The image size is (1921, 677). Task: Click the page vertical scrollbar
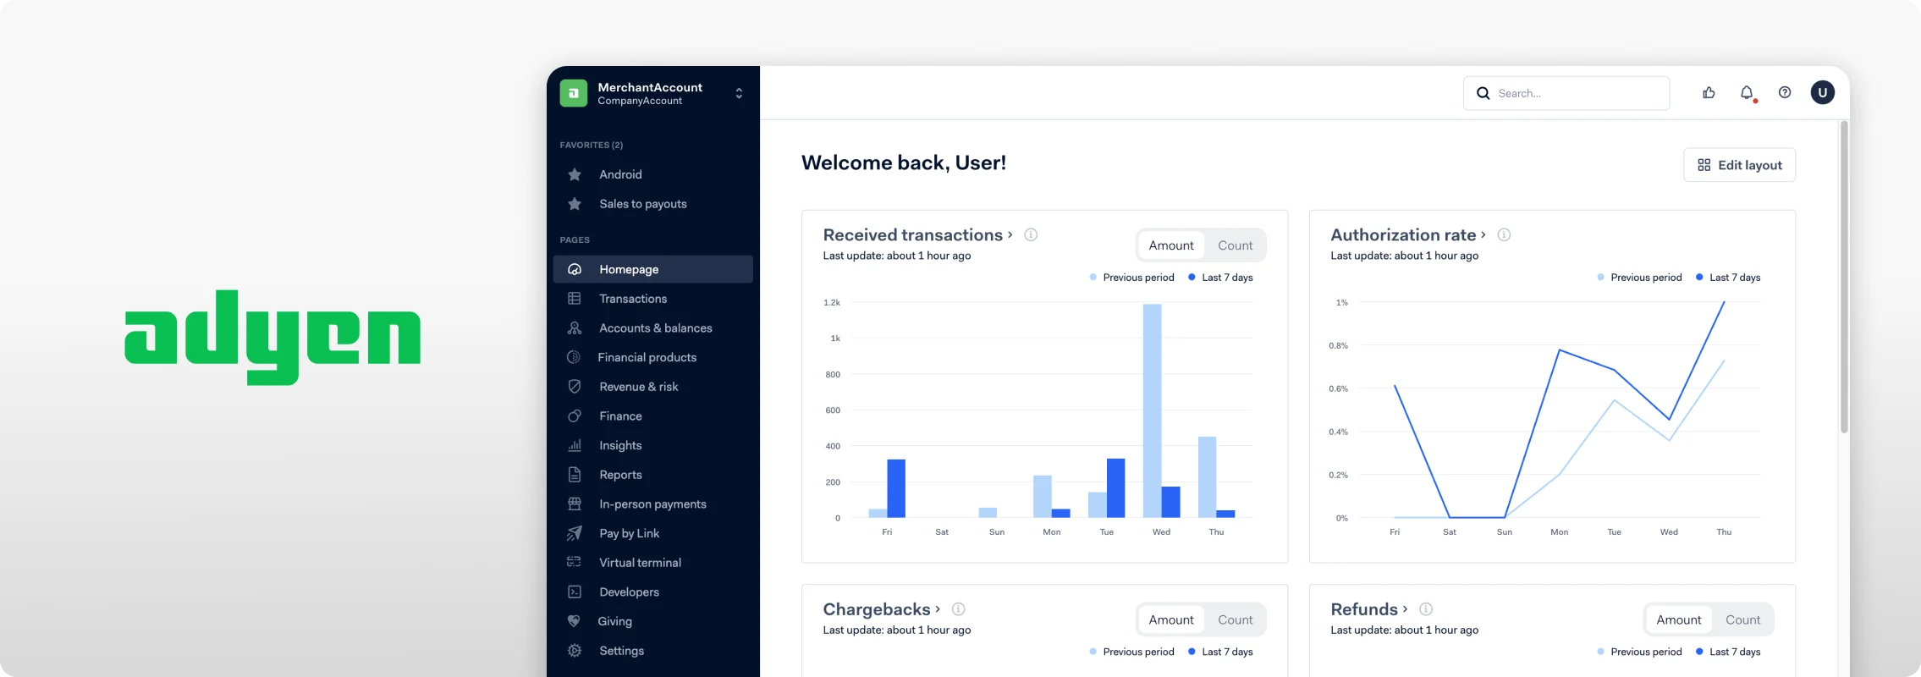[1844, 278]
